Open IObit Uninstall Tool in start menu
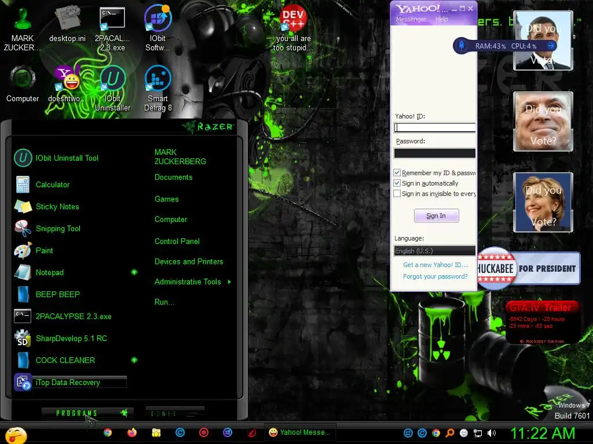This screenshot has height=444, width=593. pyautogui.click(x=67, y=158)
